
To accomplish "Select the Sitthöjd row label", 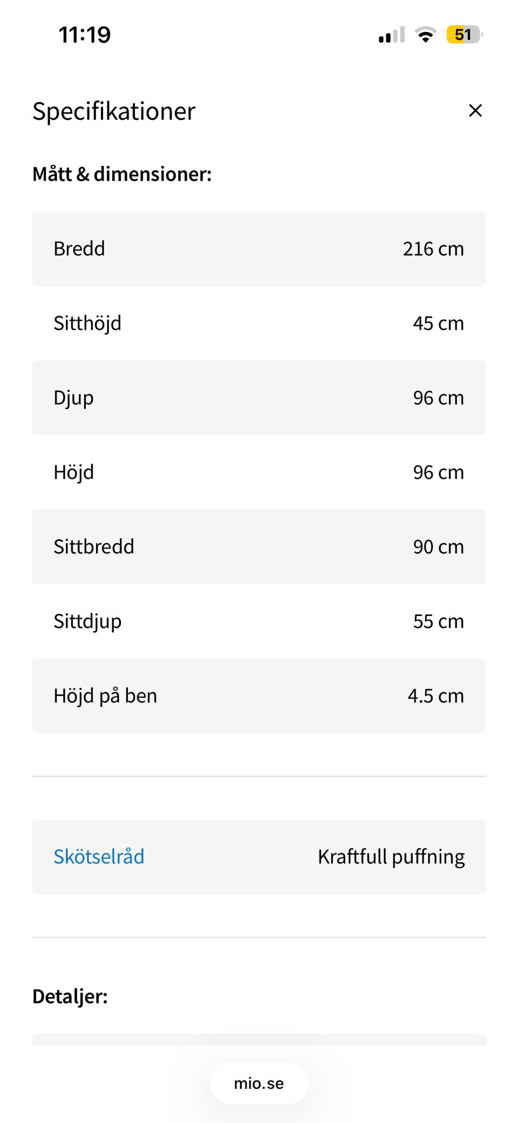I will point(87,323).
